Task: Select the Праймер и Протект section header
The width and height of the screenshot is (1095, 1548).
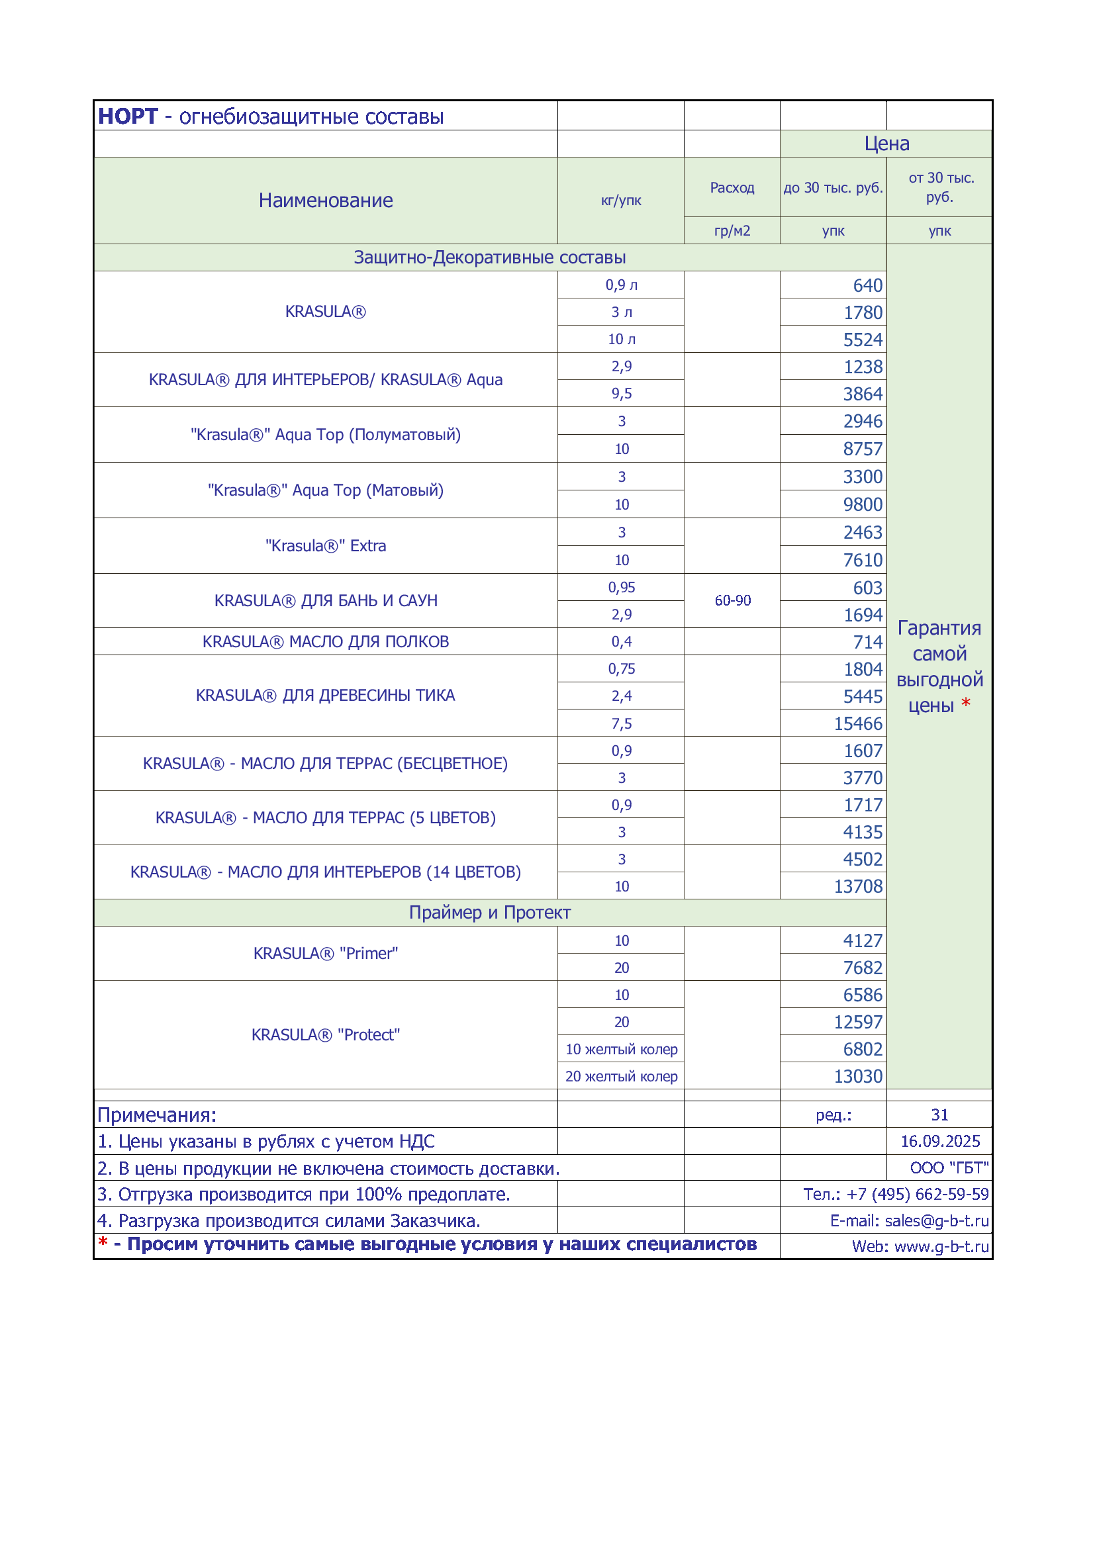Action: [490, 913]
